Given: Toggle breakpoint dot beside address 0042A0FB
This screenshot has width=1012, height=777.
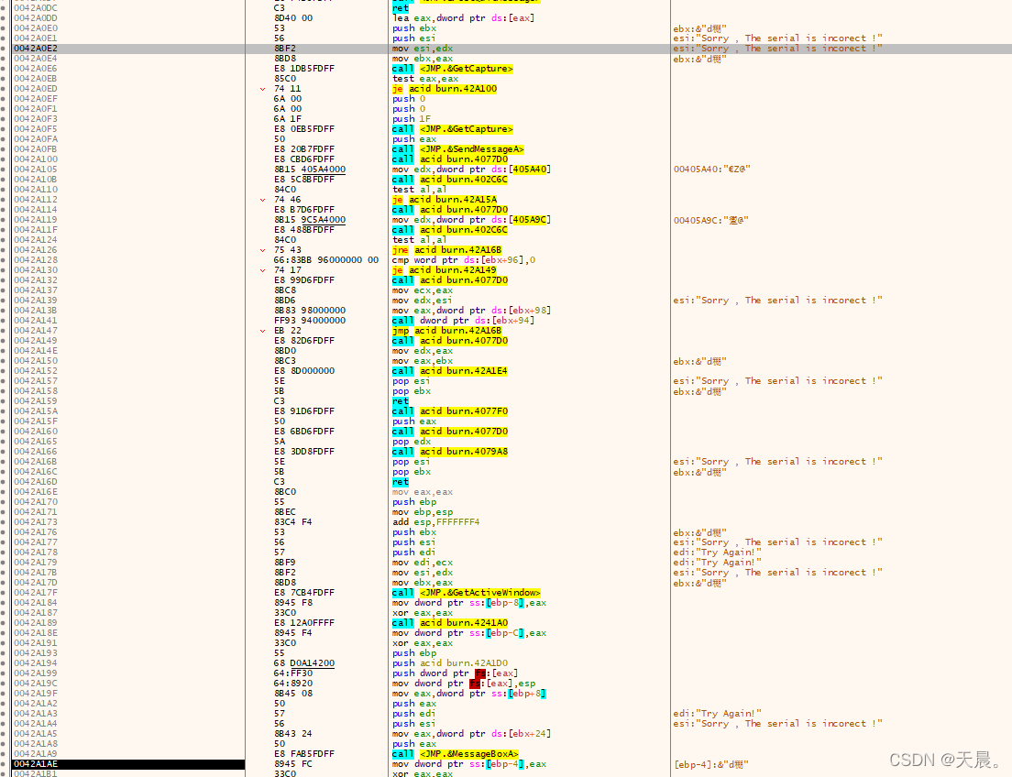Looking at the screenshot, I should coord(4,149).
